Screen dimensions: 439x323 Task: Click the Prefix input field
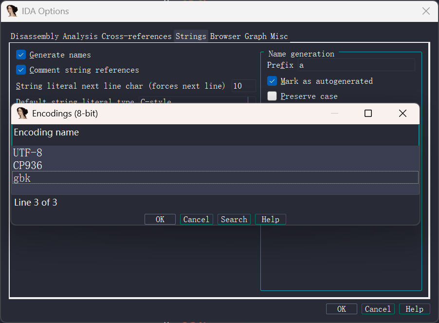(356, 65)
